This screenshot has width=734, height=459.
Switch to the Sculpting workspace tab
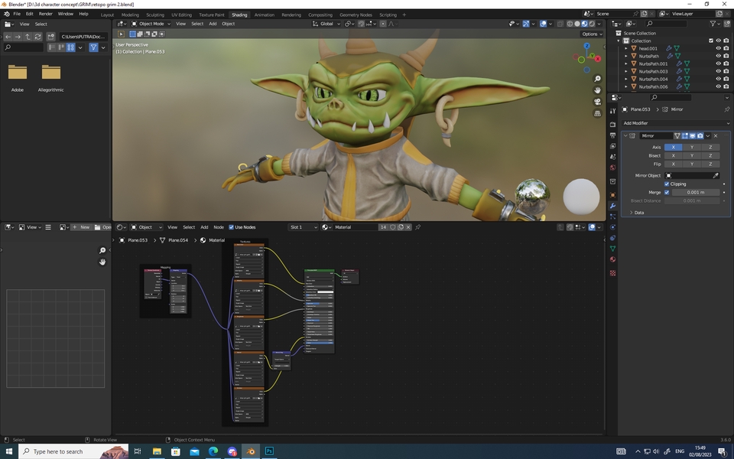tap(155, 15)
